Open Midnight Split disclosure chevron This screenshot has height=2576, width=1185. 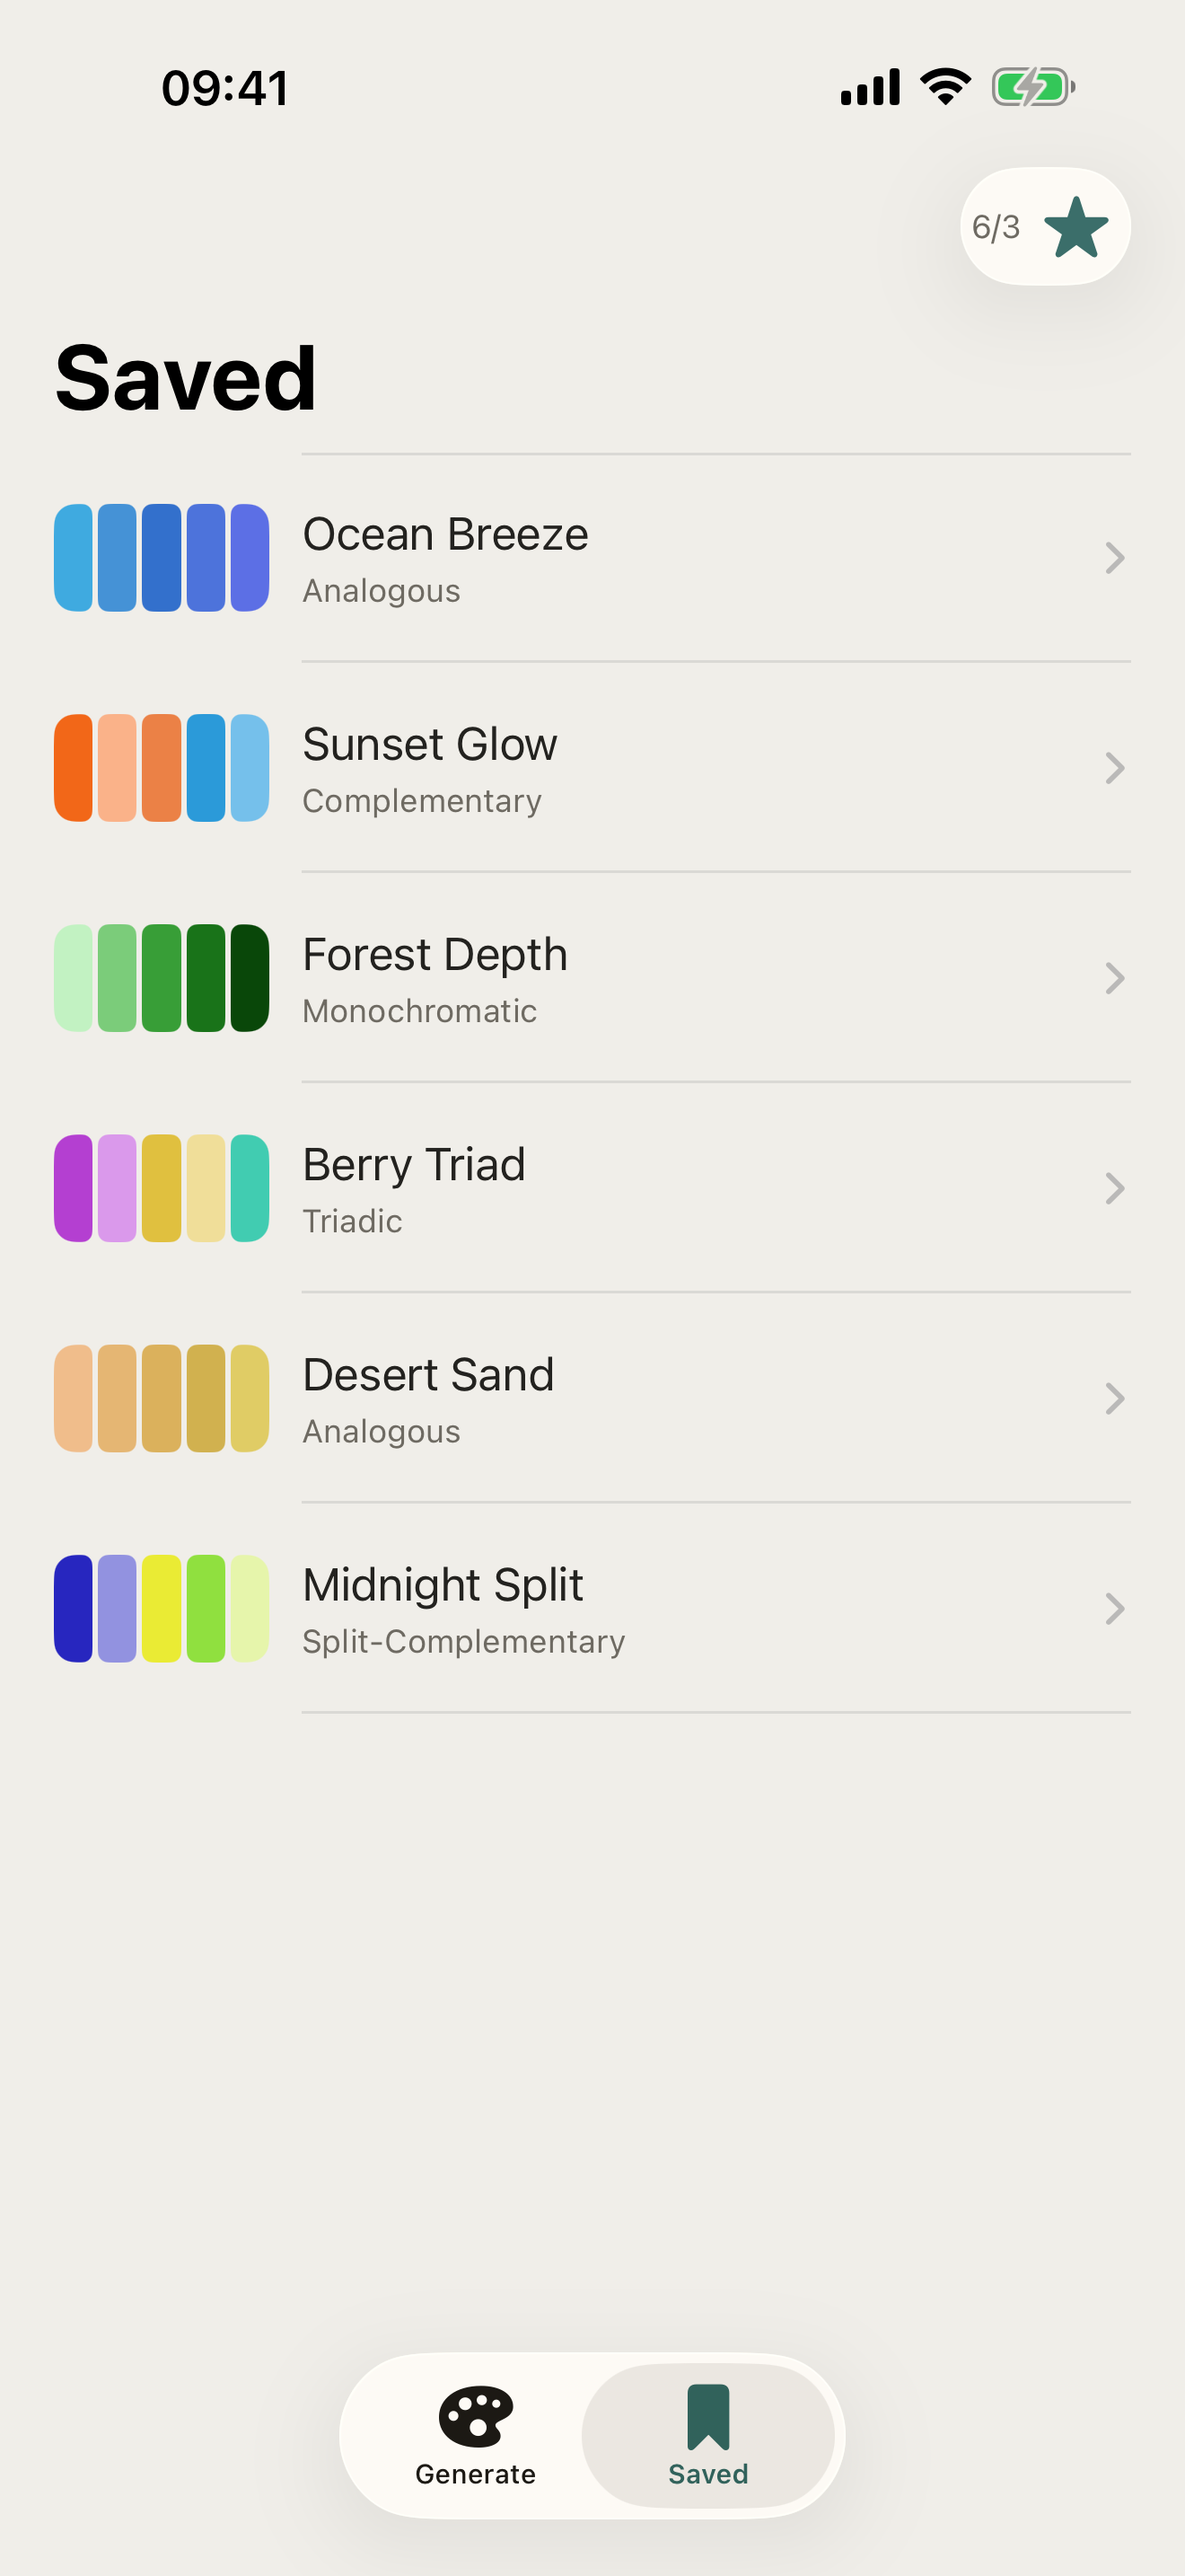1114,1608
